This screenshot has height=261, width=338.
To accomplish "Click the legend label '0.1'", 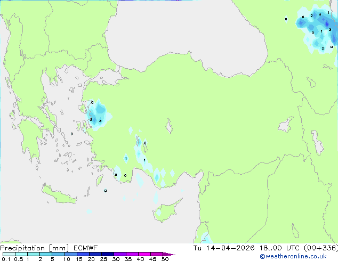I will coord(6,259).
